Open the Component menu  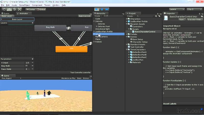click(37, 5)
